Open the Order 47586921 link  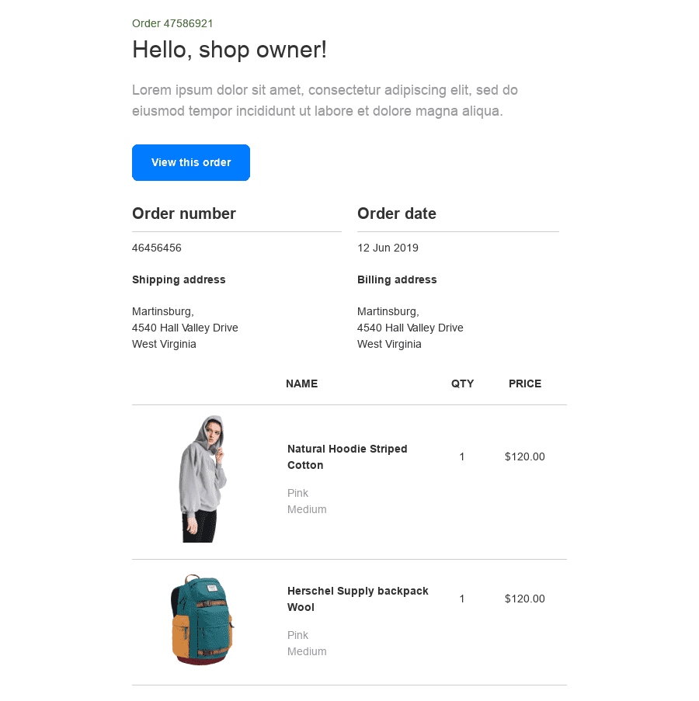click(172, 23)
